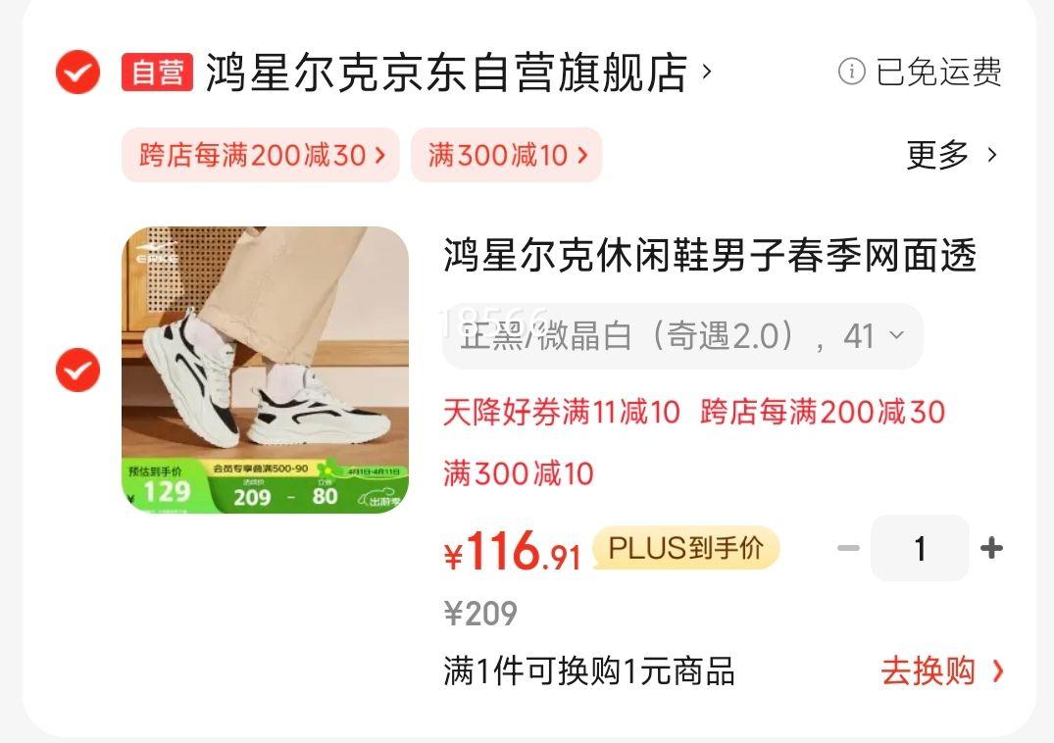Click 去换购 link
1054x743 pixels.
928,671
